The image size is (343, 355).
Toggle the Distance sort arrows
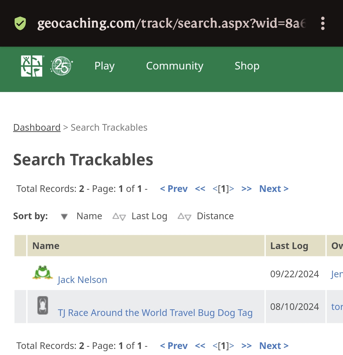(x=184, y=217)
